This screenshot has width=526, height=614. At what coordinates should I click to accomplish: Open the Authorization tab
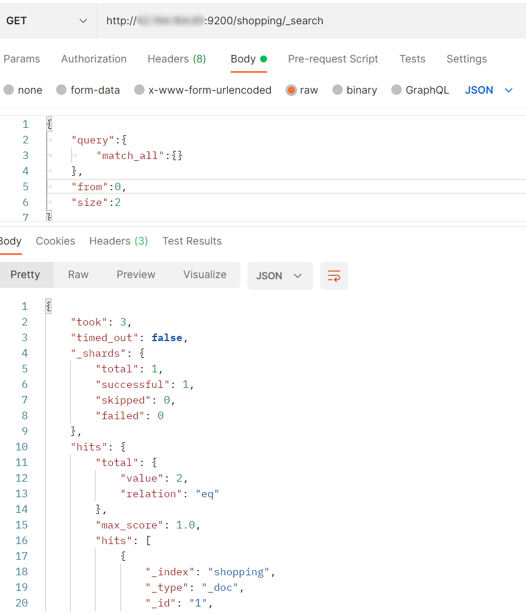pos(94,59)
